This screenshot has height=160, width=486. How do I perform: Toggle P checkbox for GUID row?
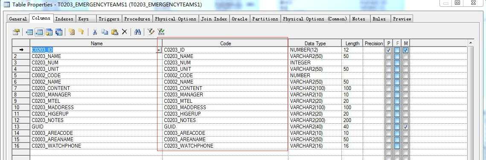(389, 127)
